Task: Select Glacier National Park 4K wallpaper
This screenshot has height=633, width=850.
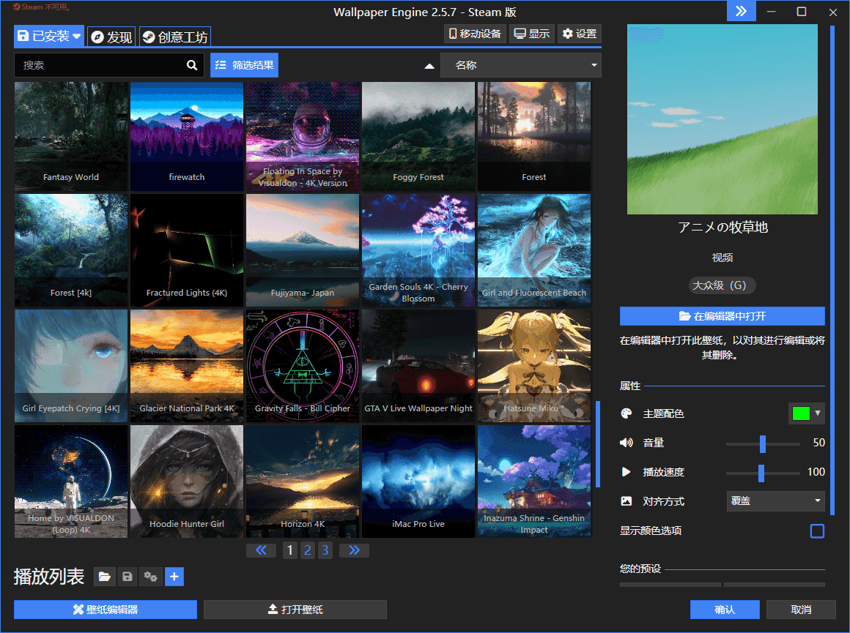Action: coord(187,366)
